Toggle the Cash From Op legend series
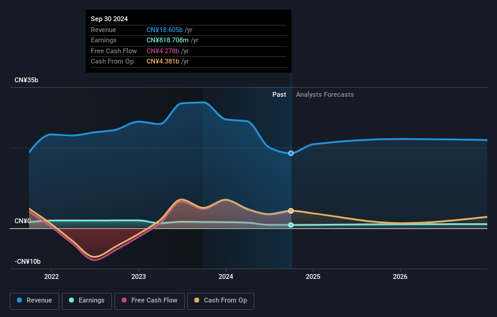The image size is (497, 317). point(220,301)
